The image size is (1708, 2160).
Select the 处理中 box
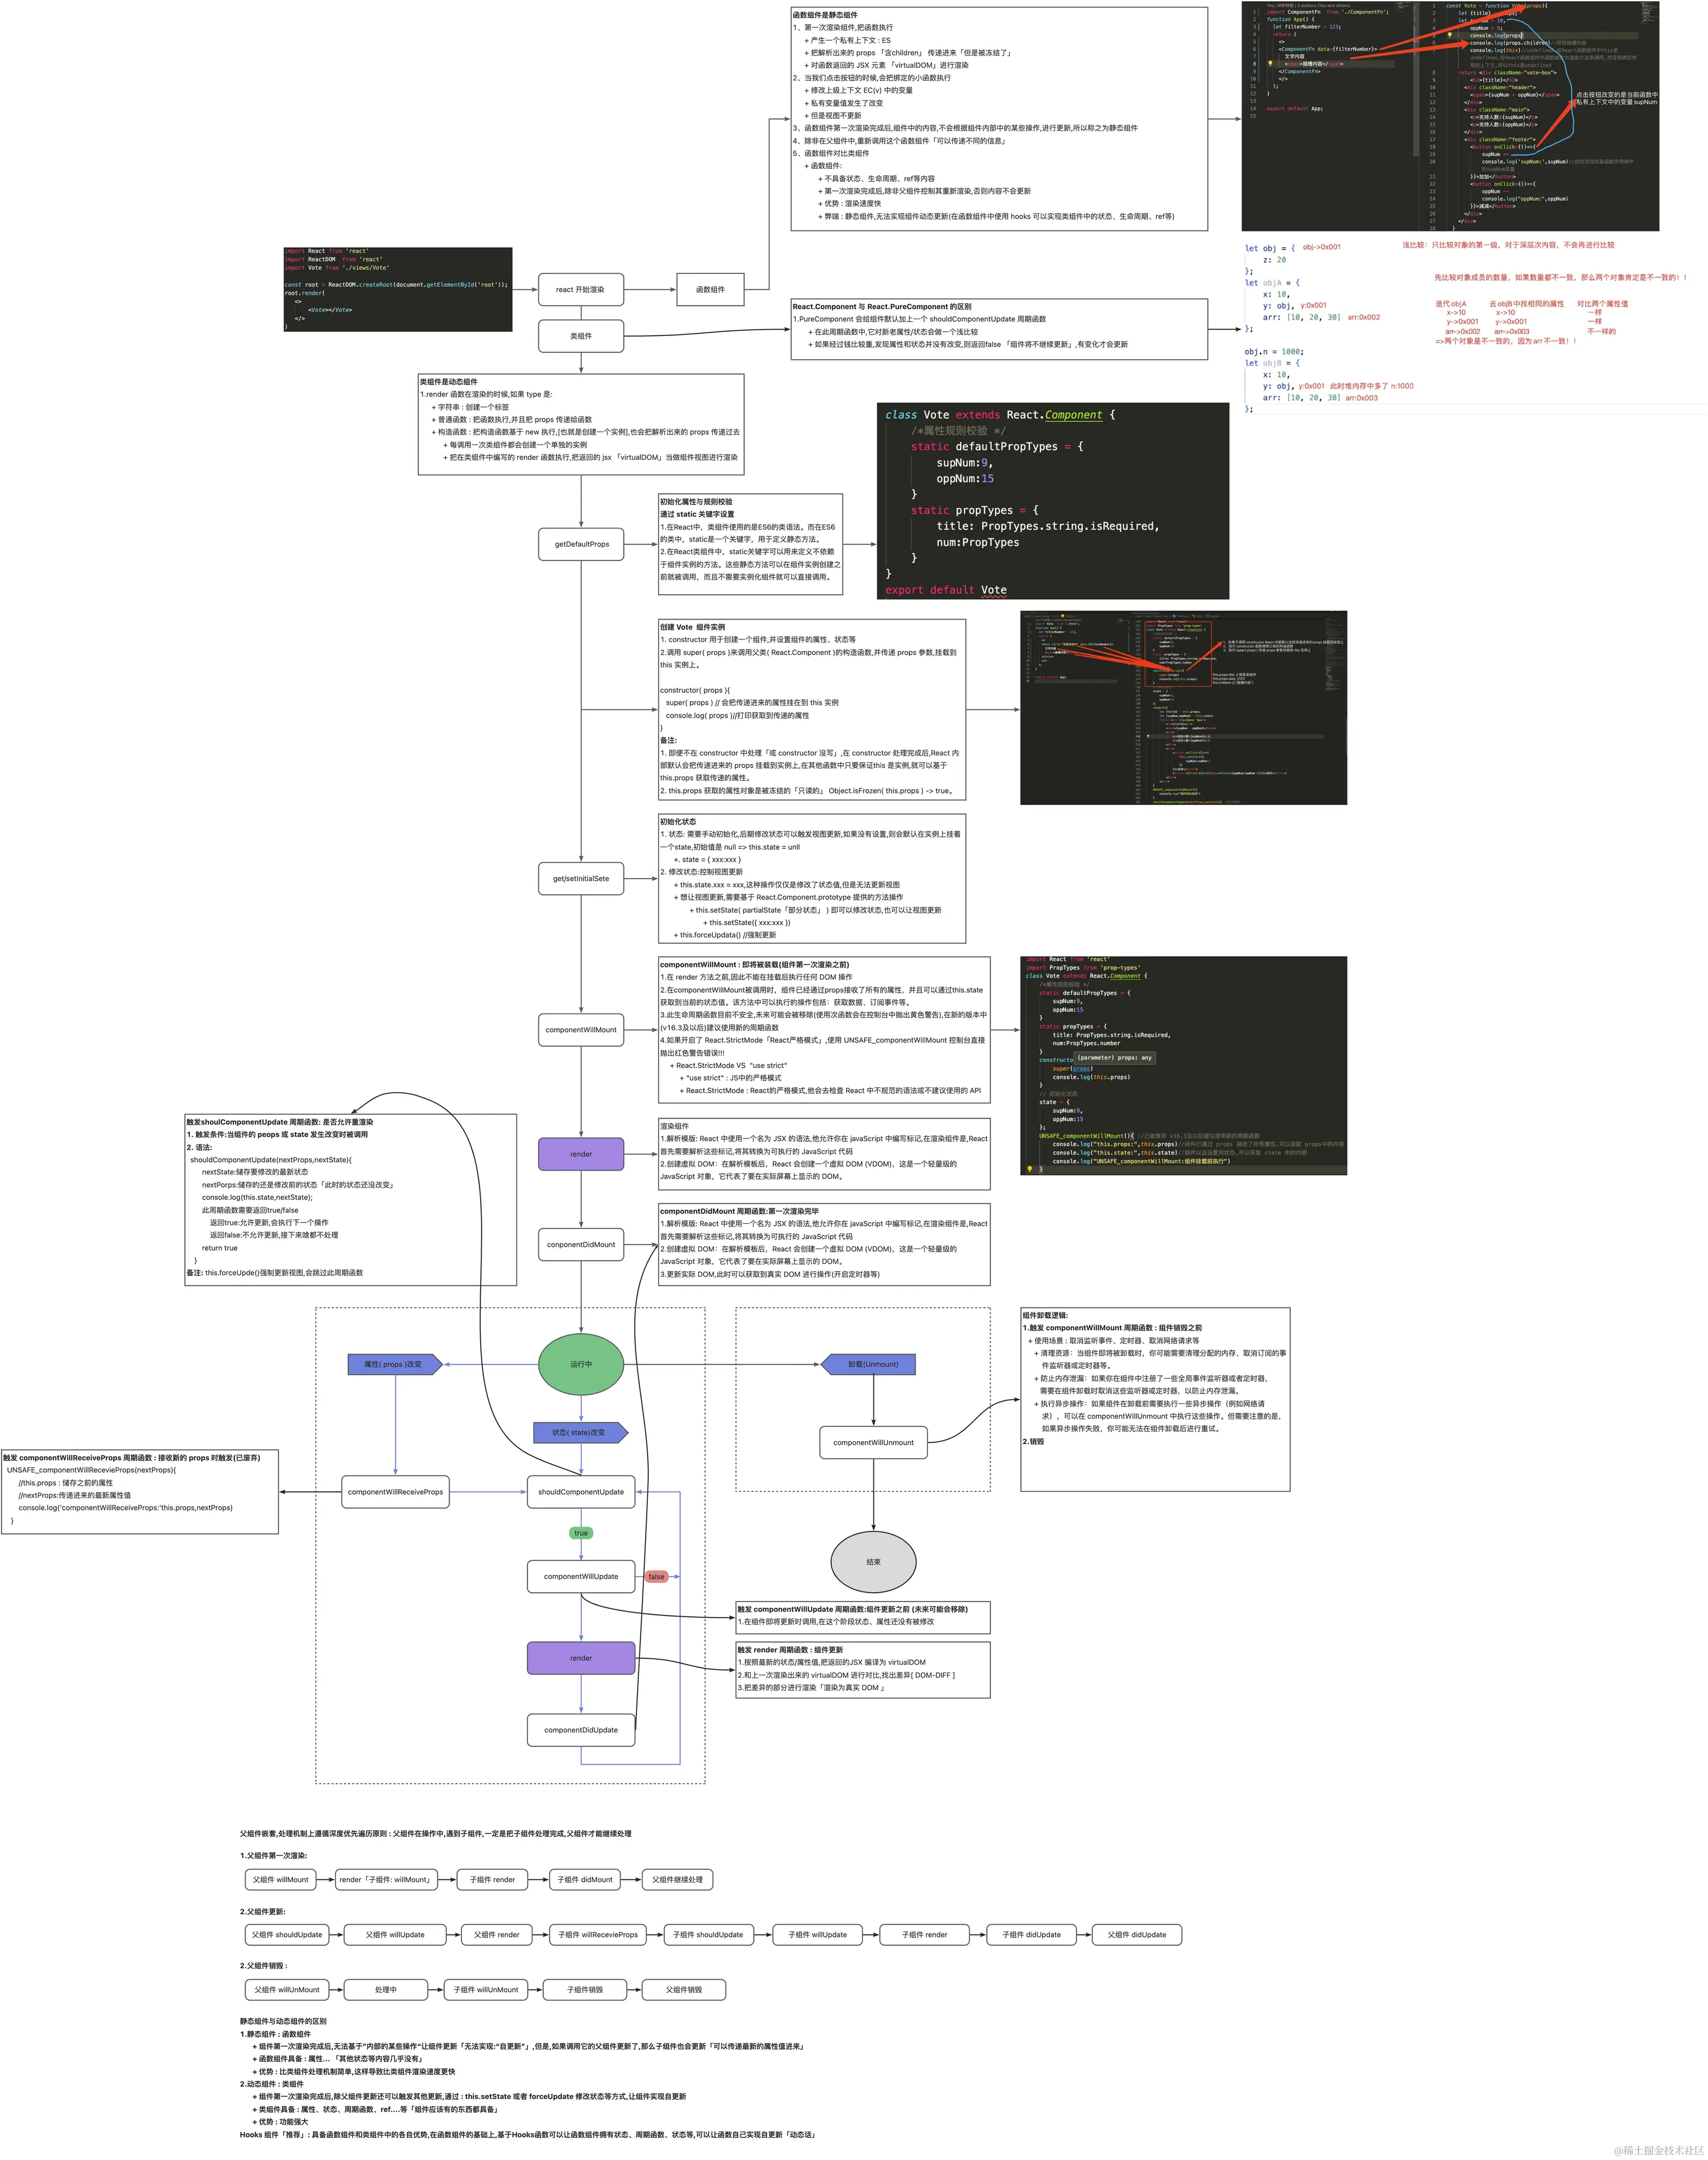click(x=385, y=1990)
